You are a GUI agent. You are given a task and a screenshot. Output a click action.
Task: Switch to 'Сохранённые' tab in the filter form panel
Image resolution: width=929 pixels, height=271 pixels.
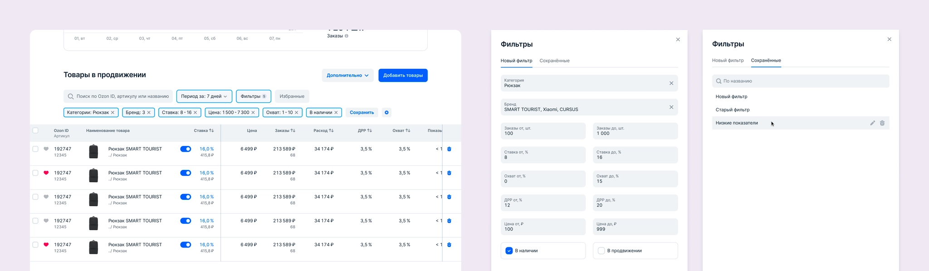(554, 61)
